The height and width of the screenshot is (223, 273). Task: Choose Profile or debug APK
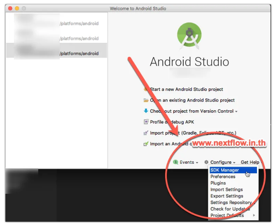172,122
